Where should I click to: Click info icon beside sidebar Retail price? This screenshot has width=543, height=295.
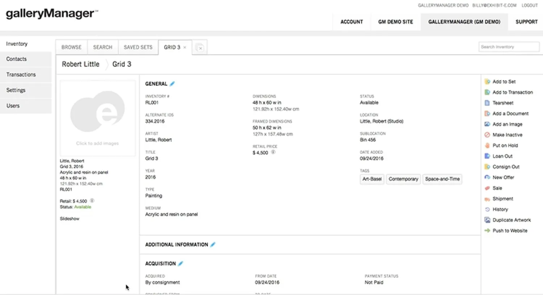click(x=92, y=200)
